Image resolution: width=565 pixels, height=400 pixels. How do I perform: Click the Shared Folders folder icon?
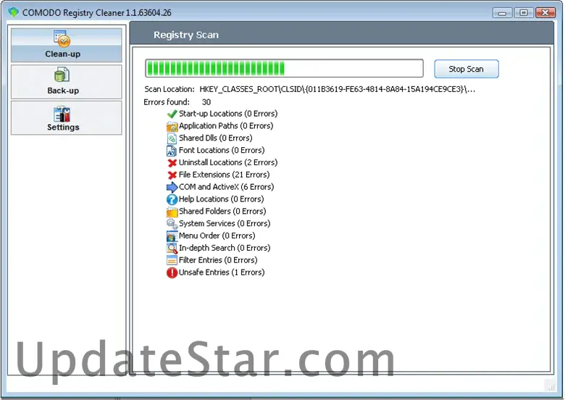coord(172,212)
